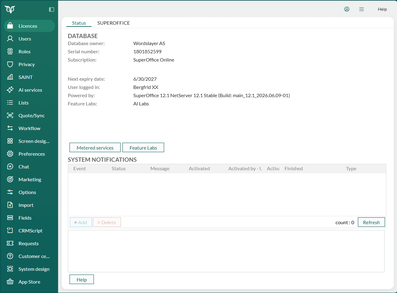397x293 pixels.
Task: Click the Import file icon
Action: click(10, 205)
